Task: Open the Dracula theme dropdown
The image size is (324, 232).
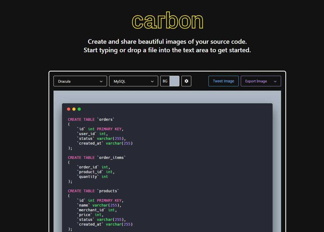Action: pyautogui.click(x=80, y=81)
